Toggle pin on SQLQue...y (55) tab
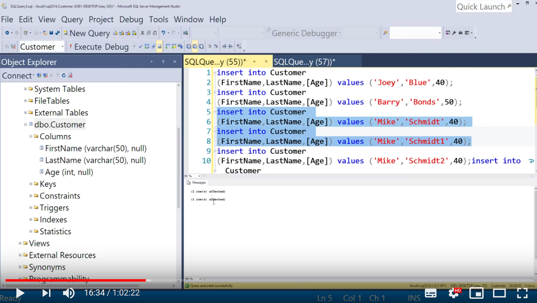 (254, 62)
